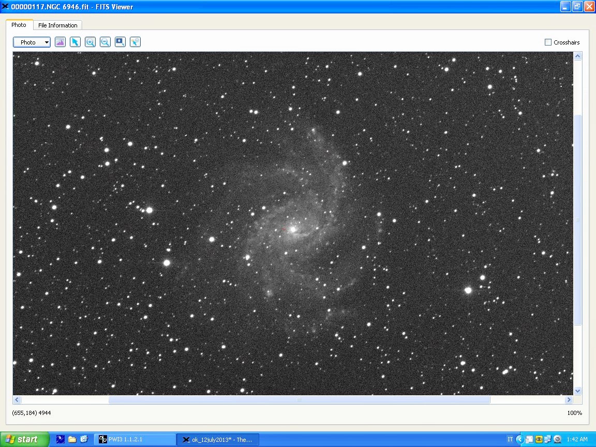Click the horizontal scrollbar left arrow
This screenshot has height=447, width=596.
click(17, 400)
